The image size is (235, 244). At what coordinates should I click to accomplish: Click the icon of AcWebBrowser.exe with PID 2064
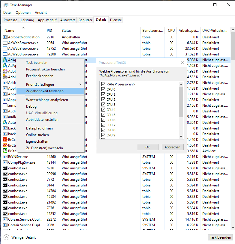point(5,43)
